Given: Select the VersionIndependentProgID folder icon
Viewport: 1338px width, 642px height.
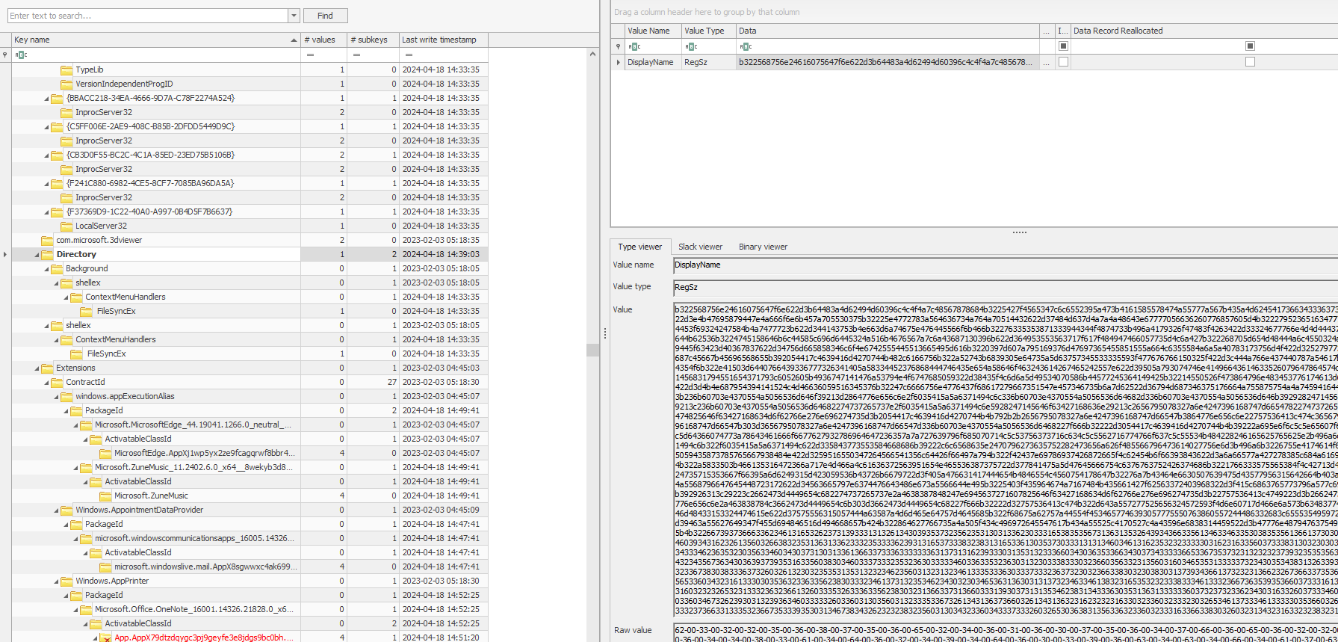Looking at the screenshot, I should 66,84.
